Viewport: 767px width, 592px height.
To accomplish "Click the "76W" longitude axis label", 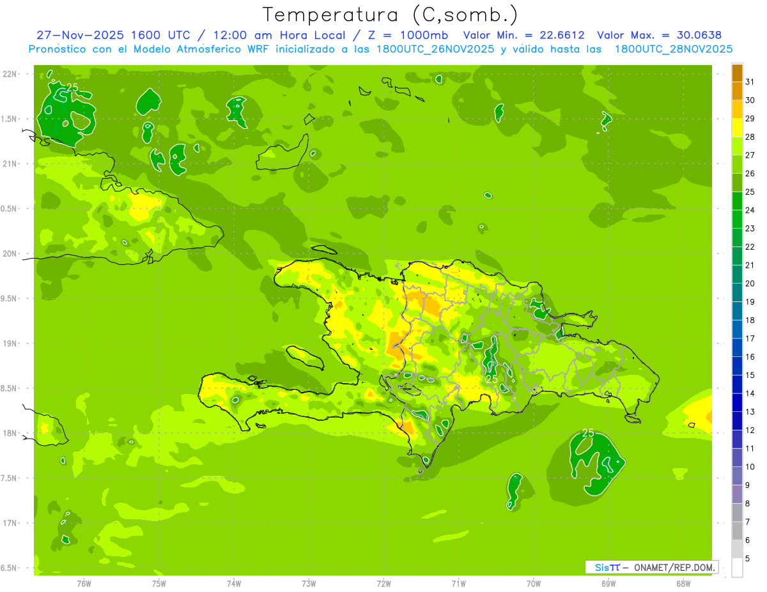I will pyautogui.click(x=84, y=584).
